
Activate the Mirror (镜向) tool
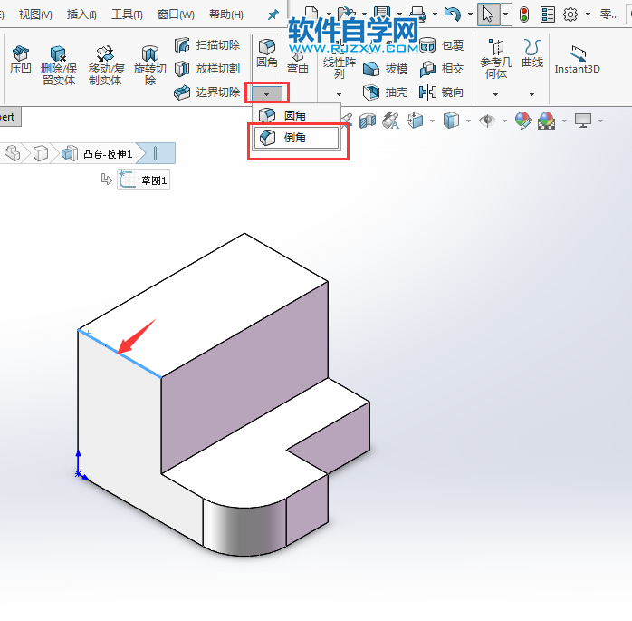(x=441, y=92)
